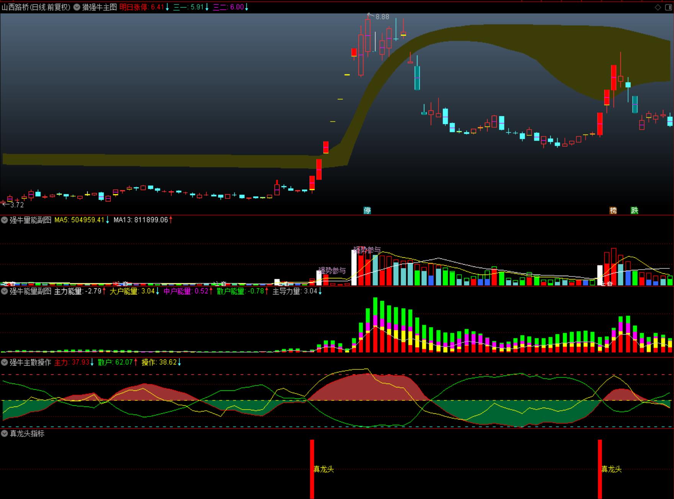674x499 pixels.
Task: Click the 强牛能量副图 indicator name
Action: coord(30,291)
